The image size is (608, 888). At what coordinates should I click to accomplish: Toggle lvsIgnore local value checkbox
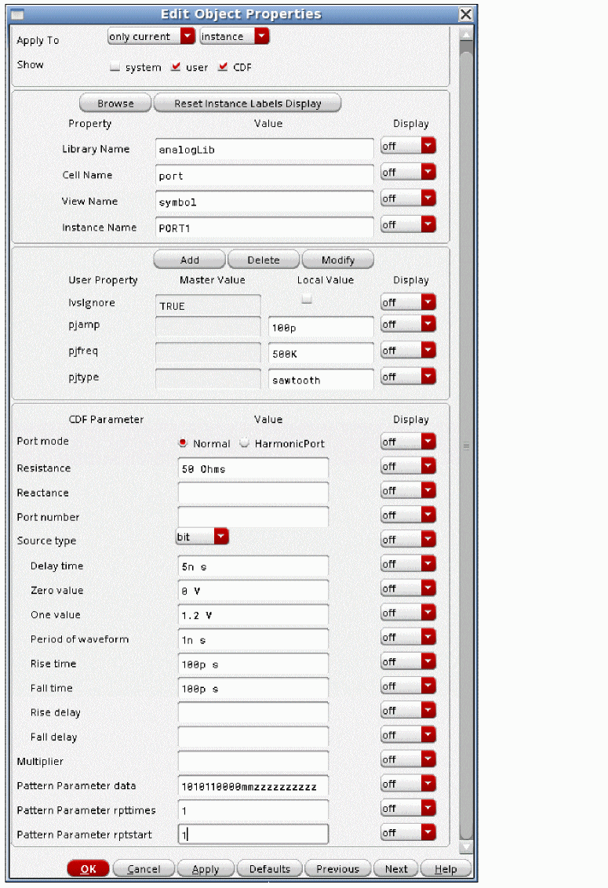[x=307, y=299]
